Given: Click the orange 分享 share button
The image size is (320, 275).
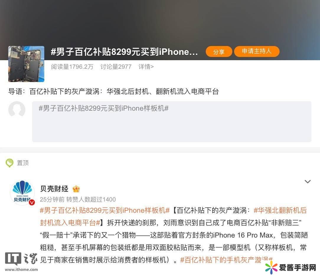Looking at the screenshot, I should click(219, 52).
